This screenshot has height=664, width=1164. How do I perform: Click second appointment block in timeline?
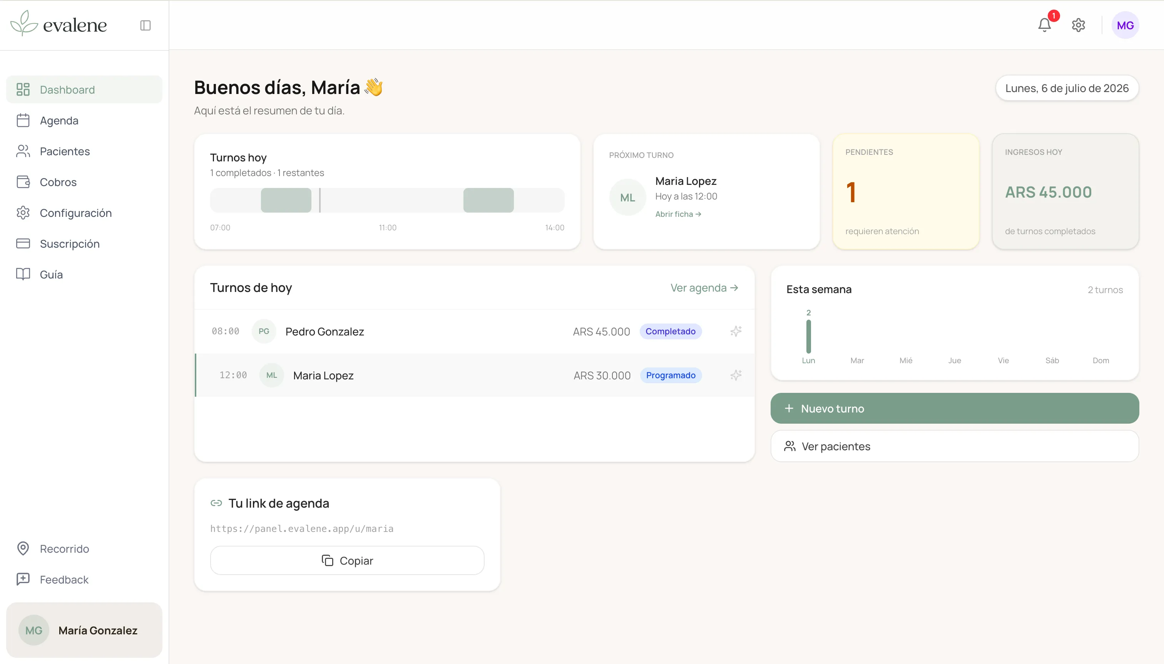488,200
